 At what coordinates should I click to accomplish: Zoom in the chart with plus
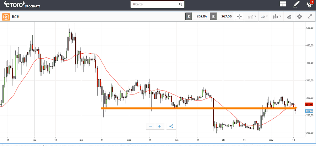tap(160, 126)
